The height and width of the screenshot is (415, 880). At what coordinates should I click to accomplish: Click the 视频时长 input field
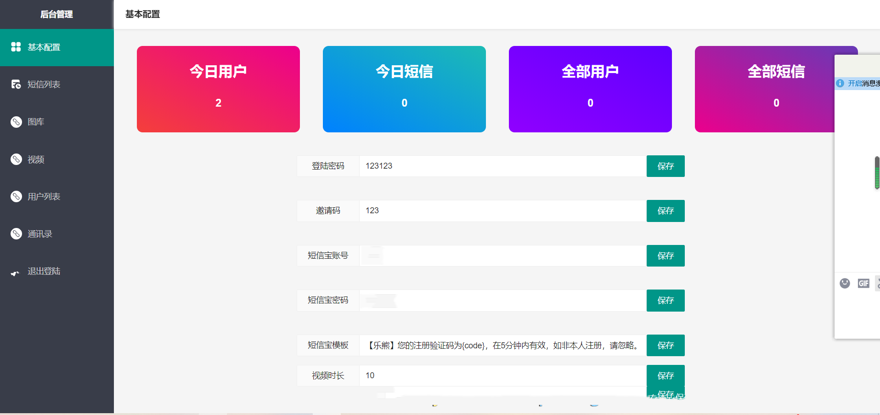click(x=502, y=375)
